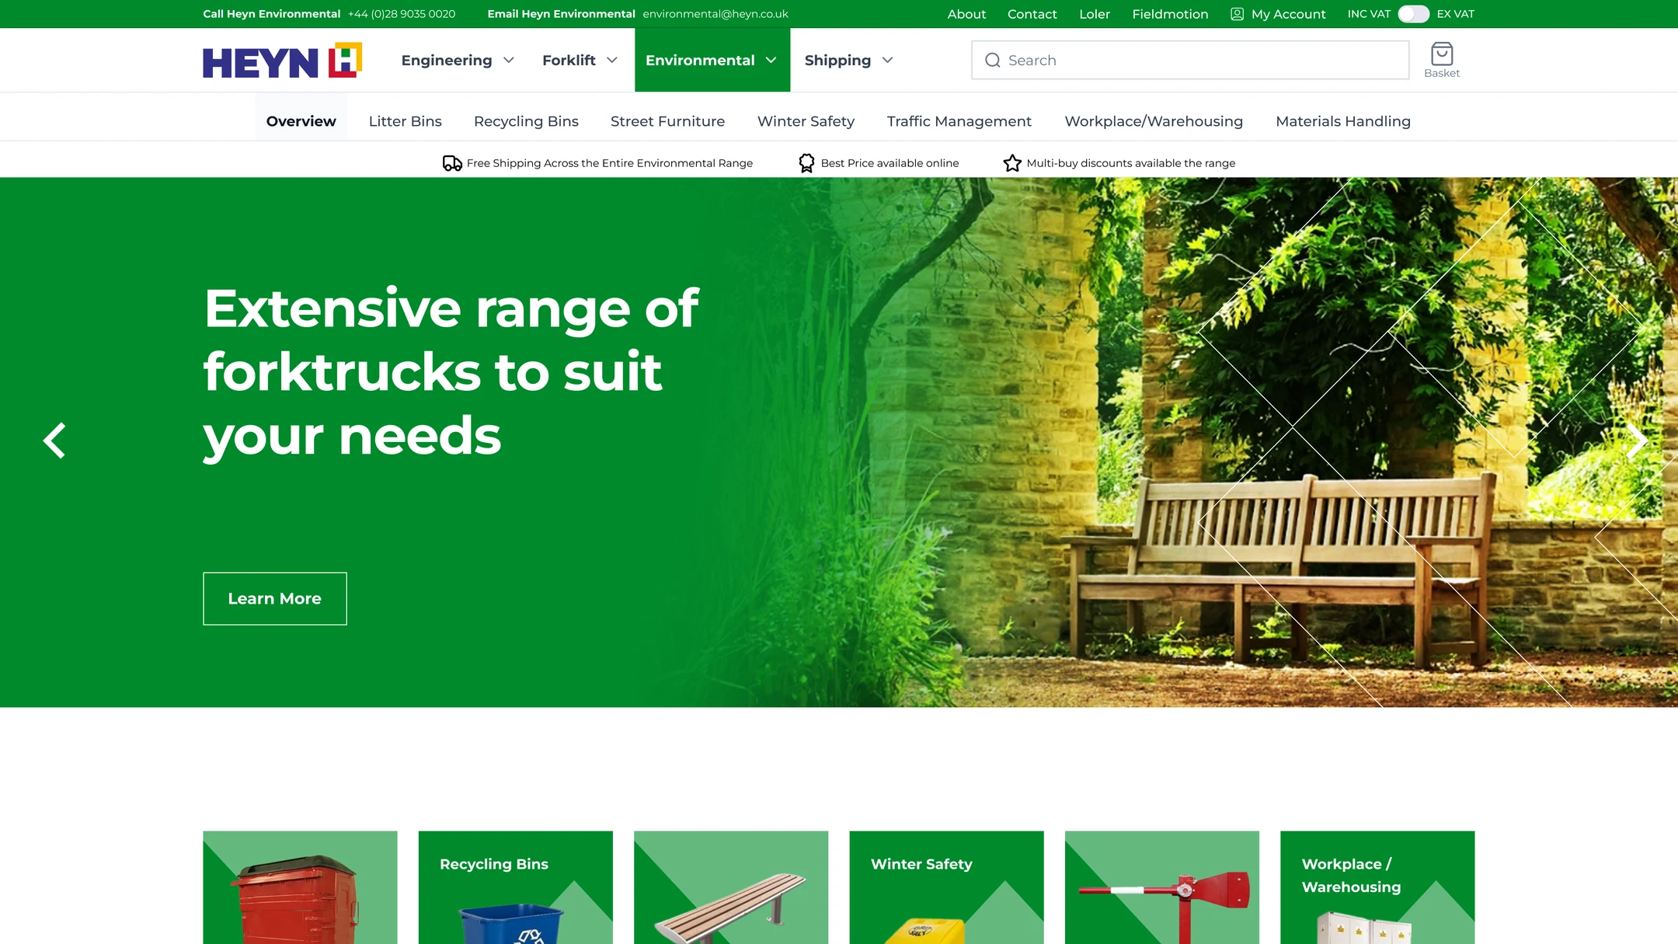Expand the Environmental dropdown
1678x944 pixels.
[712, 61]
